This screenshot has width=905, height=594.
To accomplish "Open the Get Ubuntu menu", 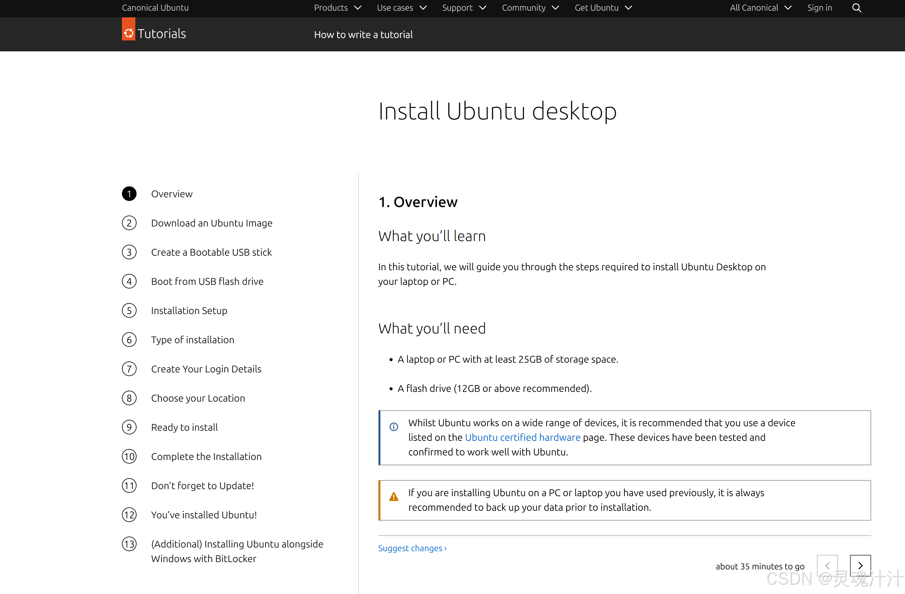I will click(x=603, y=8).
